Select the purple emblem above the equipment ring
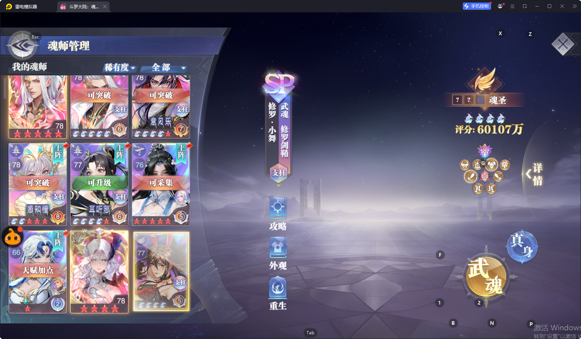 (485, 151)
